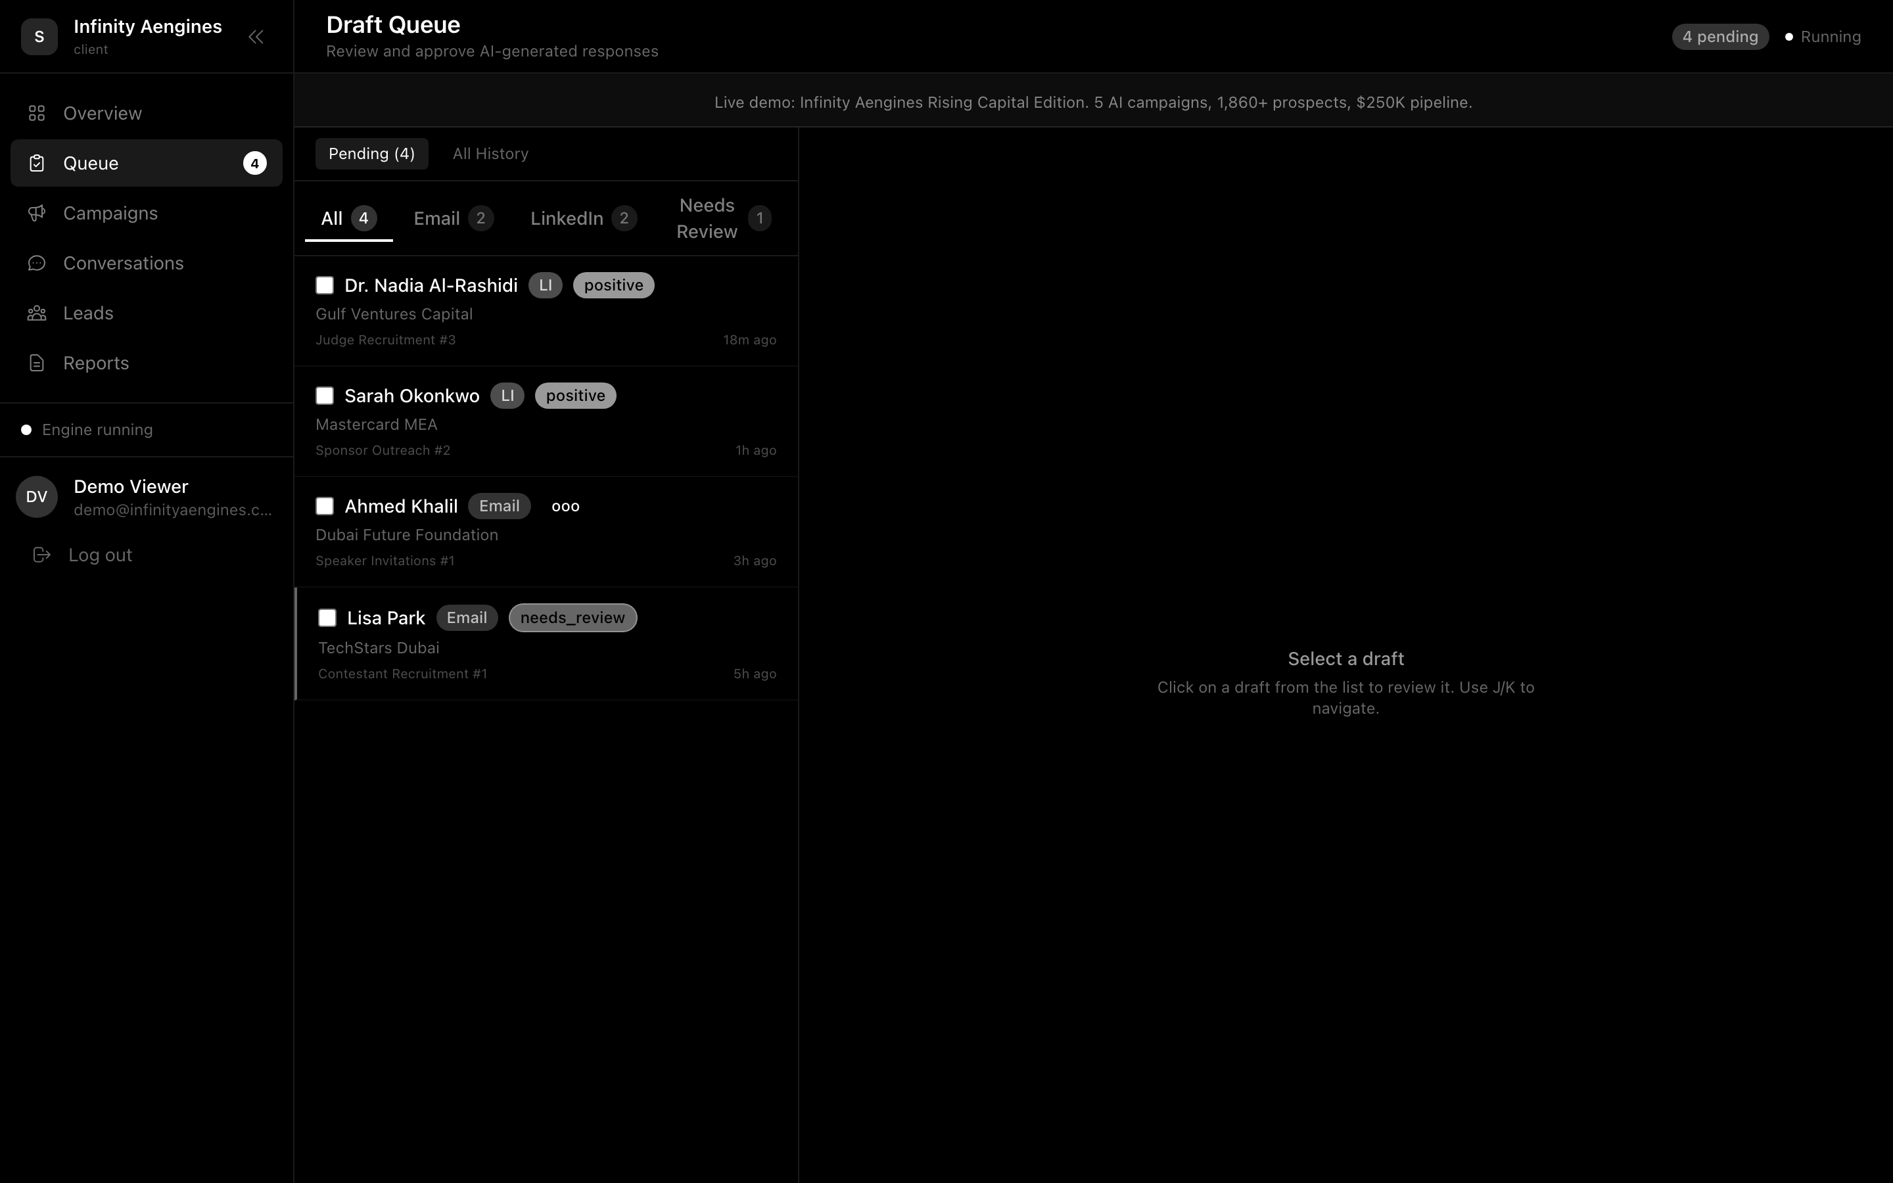Select Sarah Okonkwo draft checkbox

[325, 396]
